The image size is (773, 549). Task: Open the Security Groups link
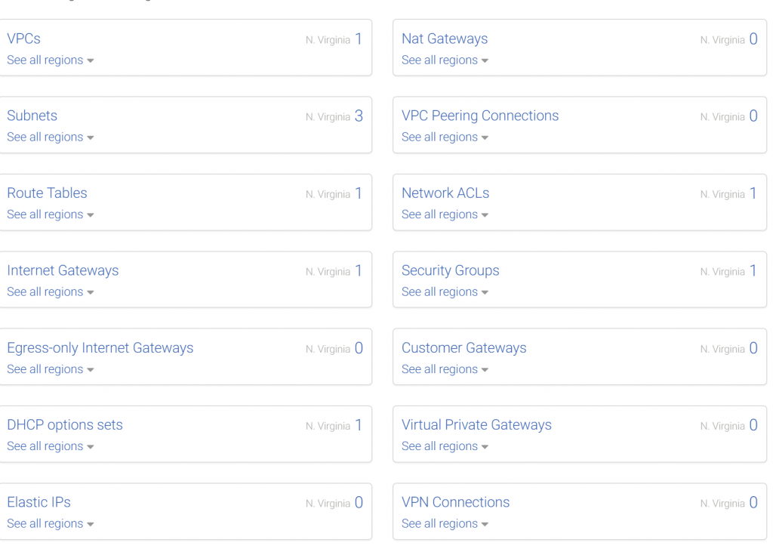tap(450, 270)
